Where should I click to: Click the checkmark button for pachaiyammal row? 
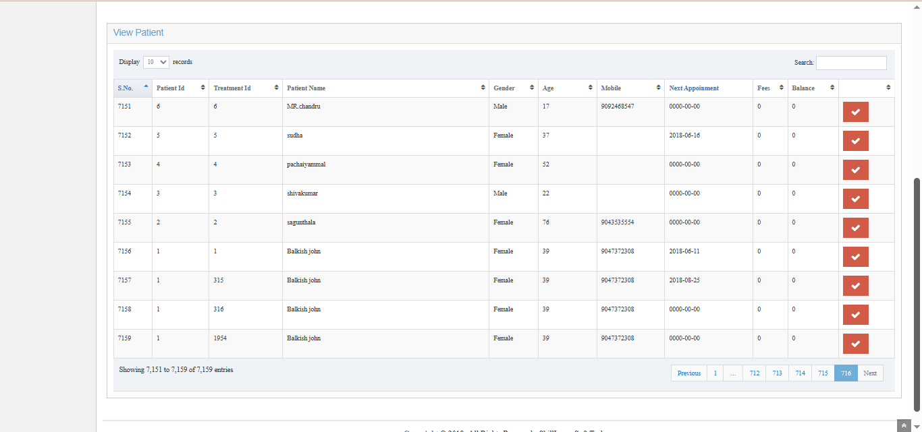point(855,170)
